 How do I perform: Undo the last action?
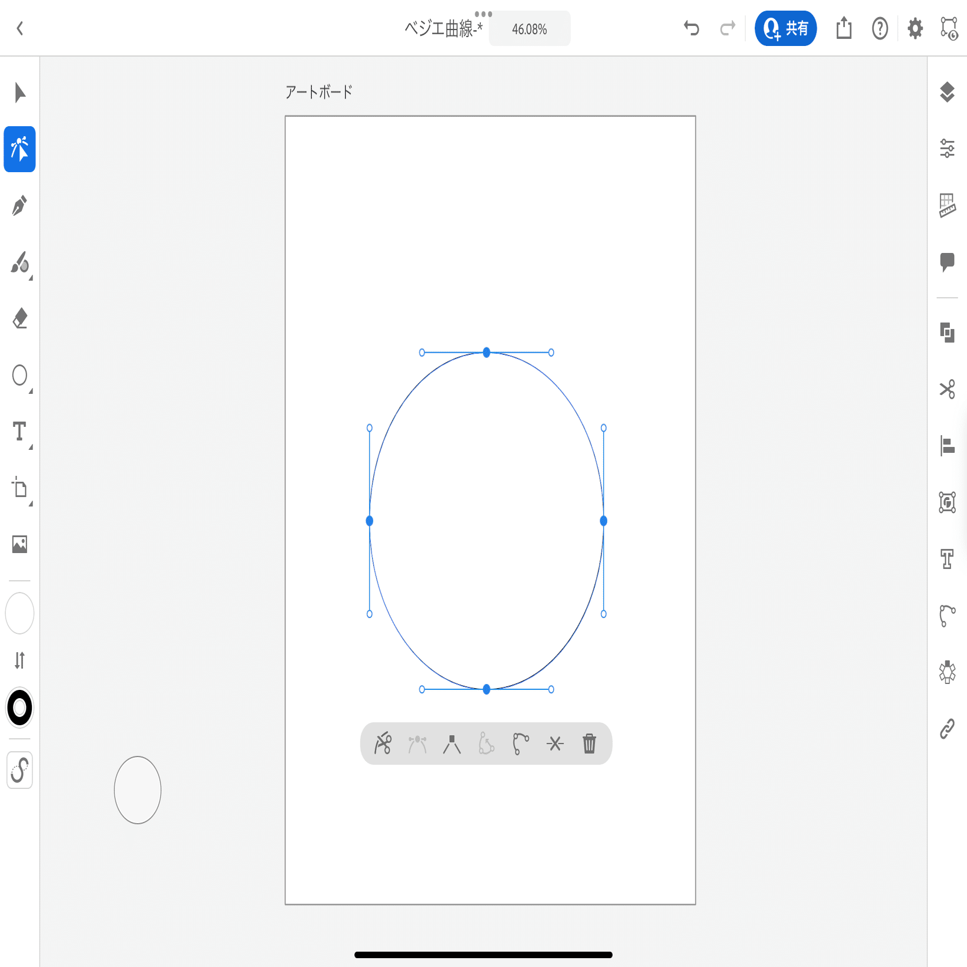691,28
